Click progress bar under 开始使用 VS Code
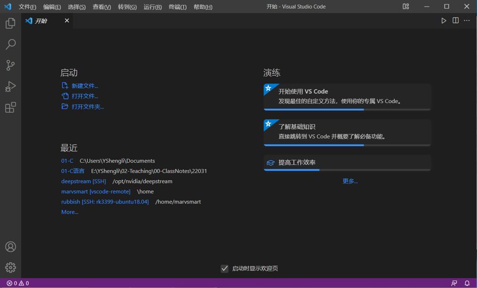Image resolution: width=477 pixels, height=288 pixels. click(347, 110)
